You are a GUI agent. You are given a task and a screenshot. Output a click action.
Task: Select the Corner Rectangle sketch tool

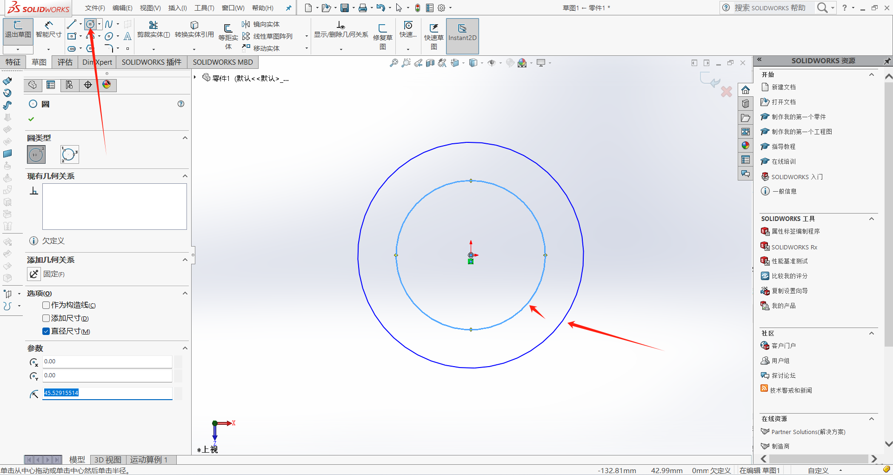click(x=72, y=36)
